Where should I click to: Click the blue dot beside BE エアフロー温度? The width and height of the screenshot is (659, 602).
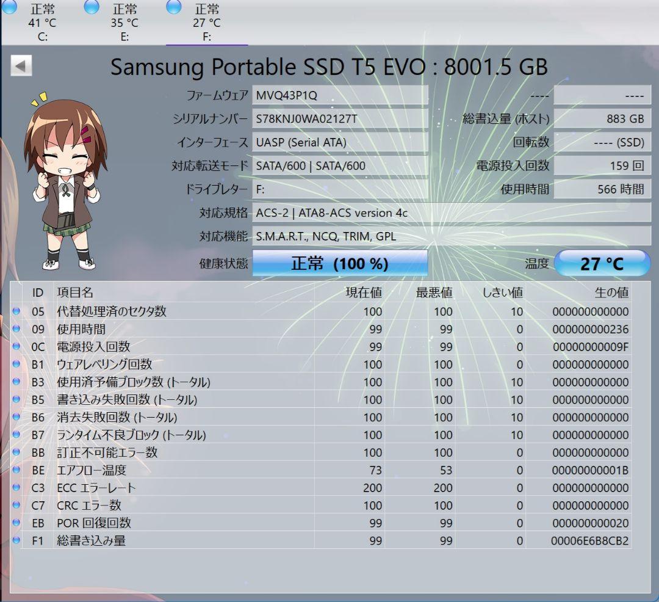17,470
